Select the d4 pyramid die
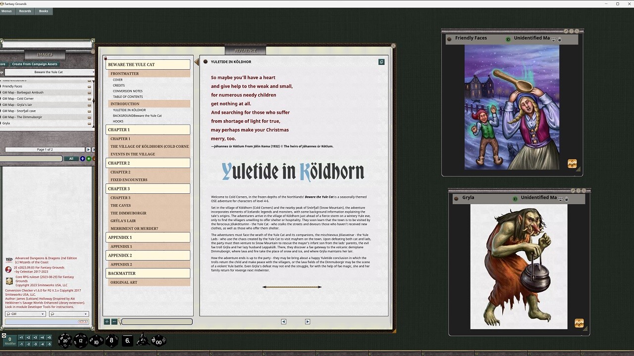The image size is (634, 356). point(143,340)
